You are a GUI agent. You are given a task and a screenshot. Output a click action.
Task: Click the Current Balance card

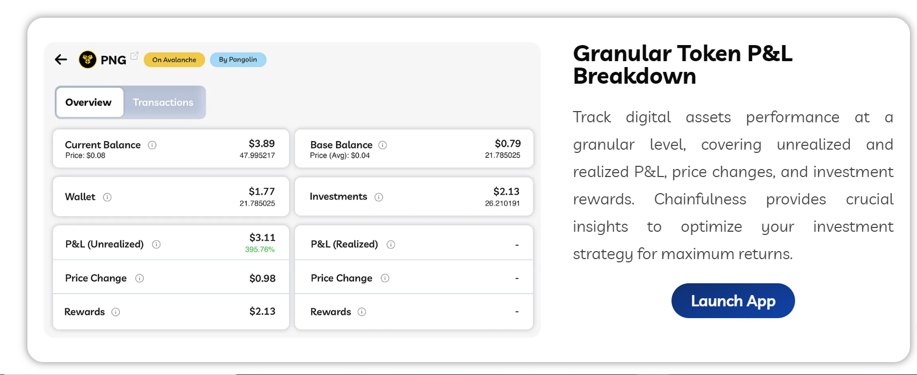coord(171,149)
